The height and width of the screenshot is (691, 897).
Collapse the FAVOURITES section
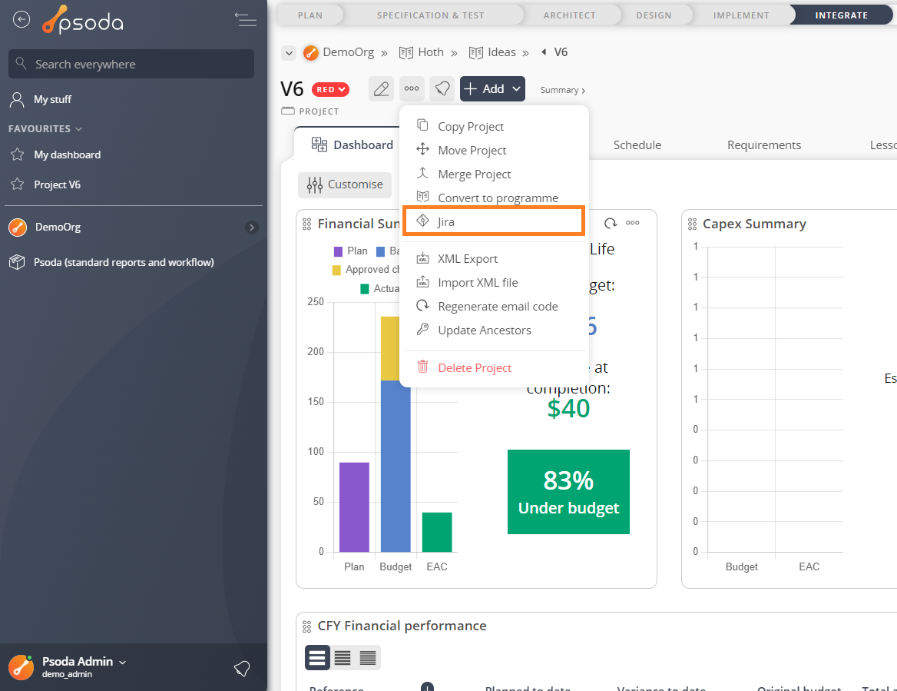(x=45, y=129)
